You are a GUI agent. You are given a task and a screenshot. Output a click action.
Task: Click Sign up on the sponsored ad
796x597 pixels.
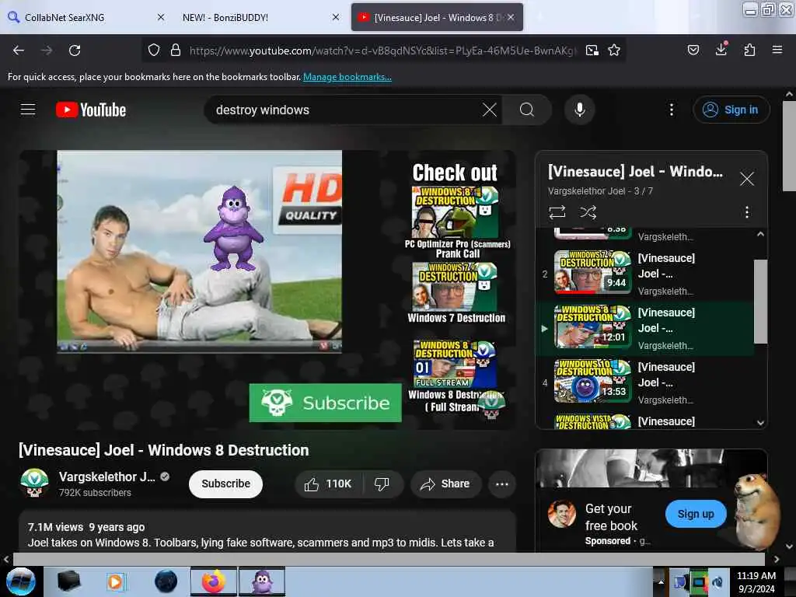[696, 514]
